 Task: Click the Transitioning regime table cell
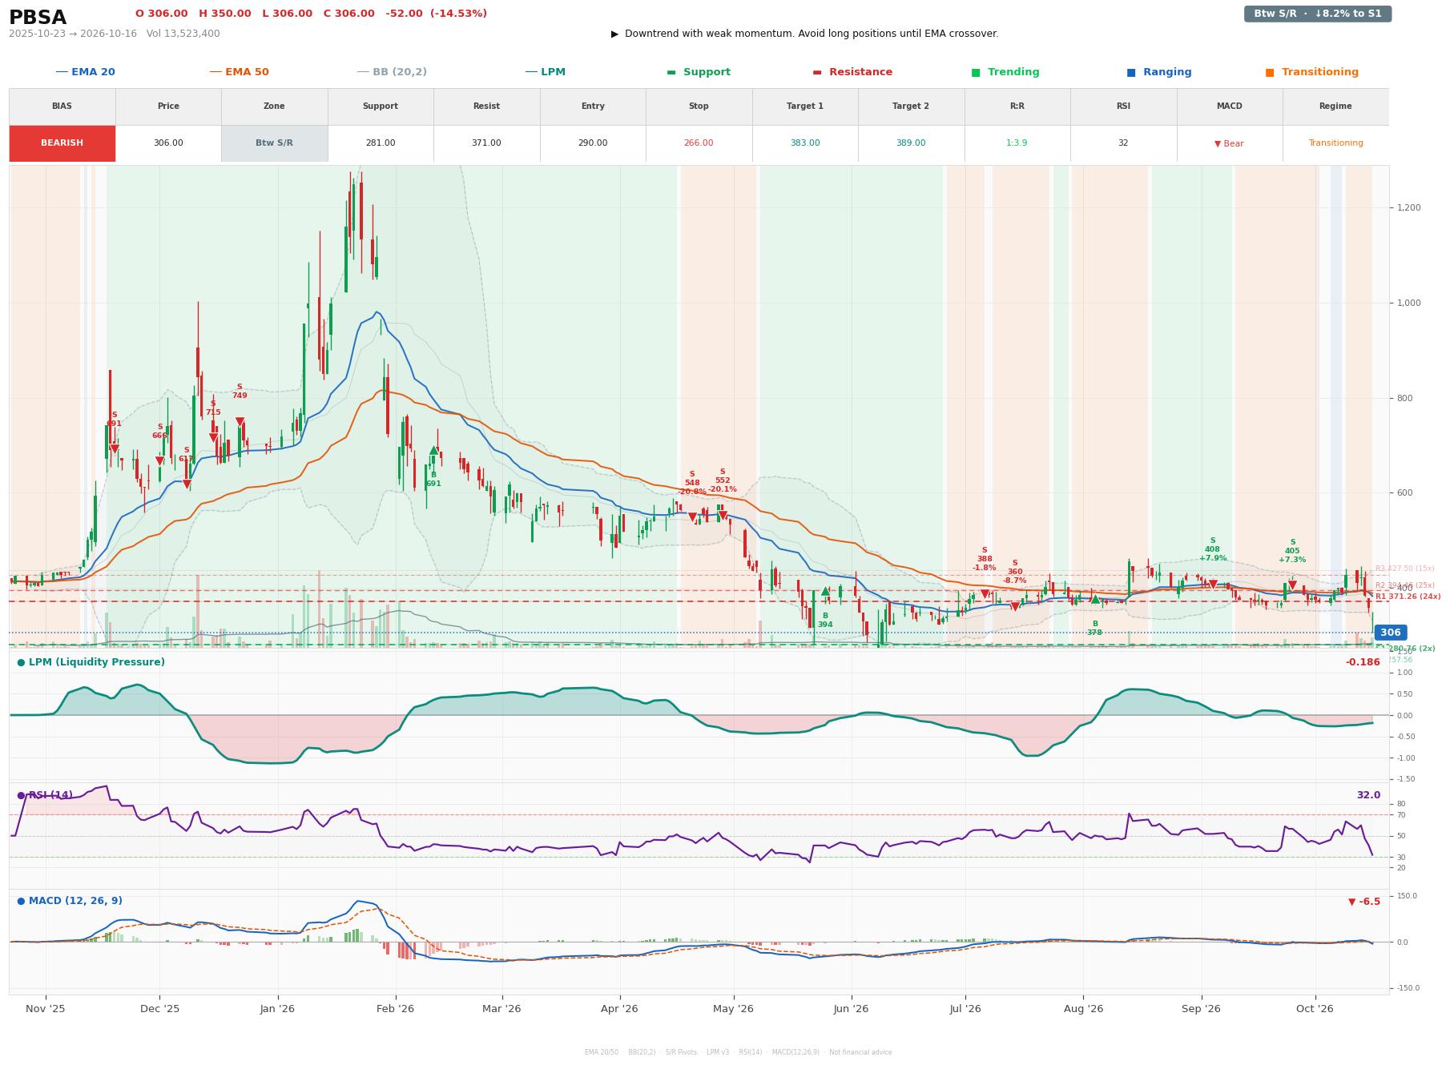coord(1335,143)
